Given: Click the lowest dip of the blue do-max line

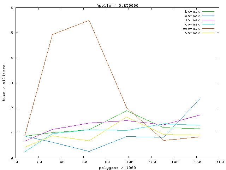Looking at the screenshot, I should [x=89, y=152].
